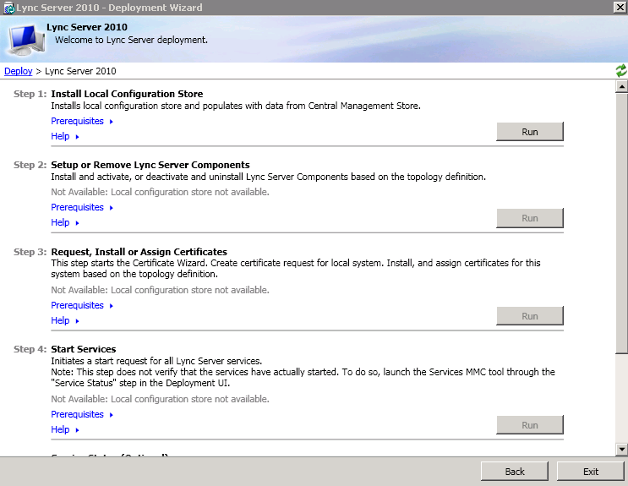This screenshot has width=628, height=486.
Task: Click 'Not Available' message under Step 4
Action: 160,399
